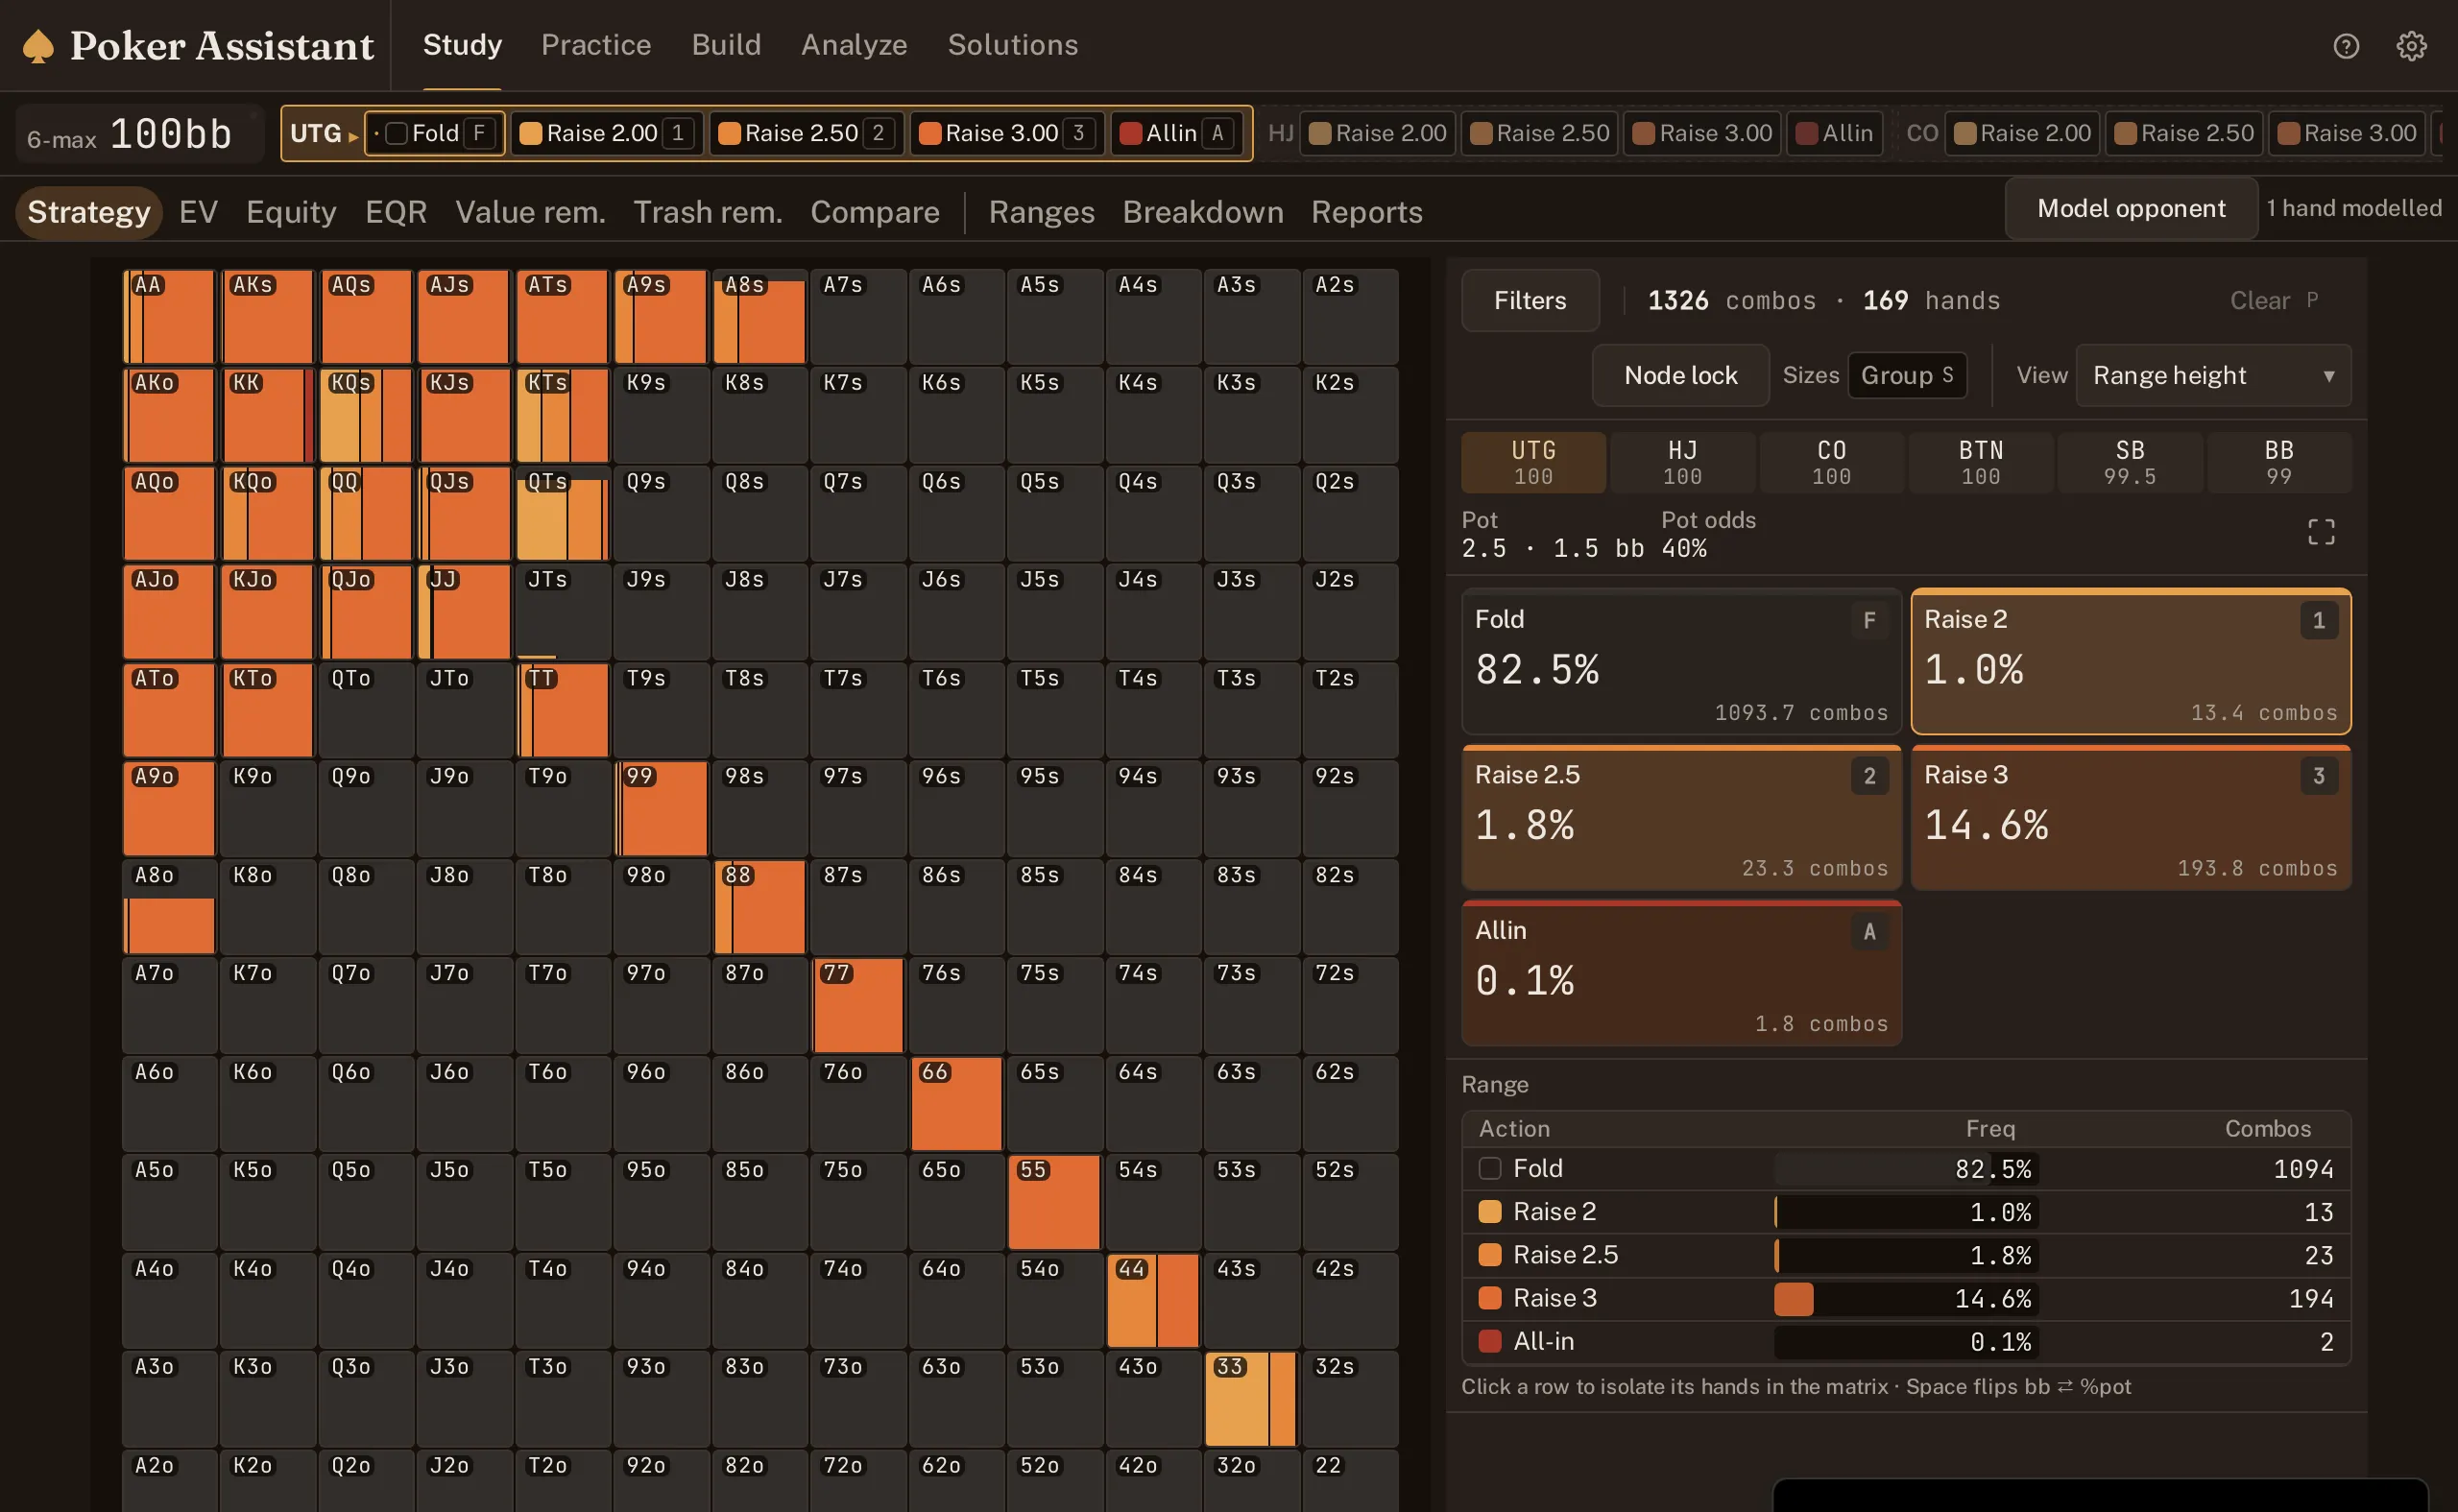
Task: Click the Raise 3 14.6% action card
Action: 2131,817
